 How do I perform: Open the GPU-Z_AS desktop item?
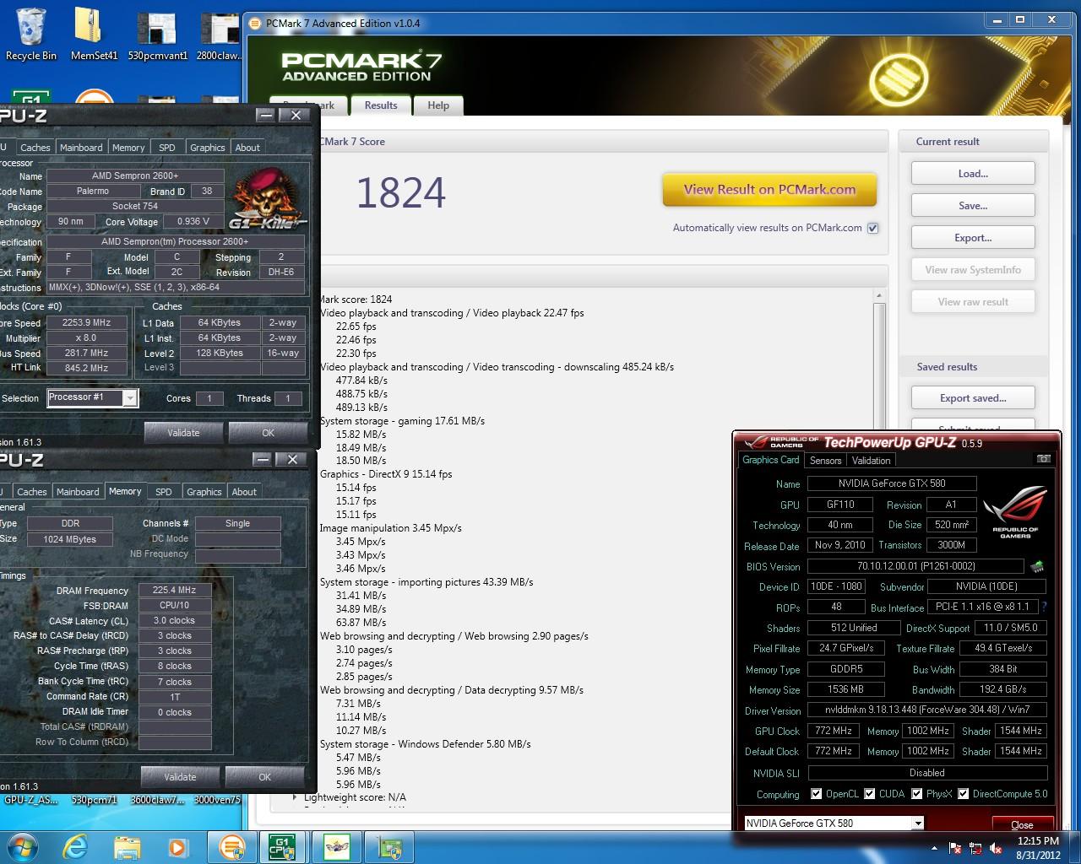tap(30, 799)
